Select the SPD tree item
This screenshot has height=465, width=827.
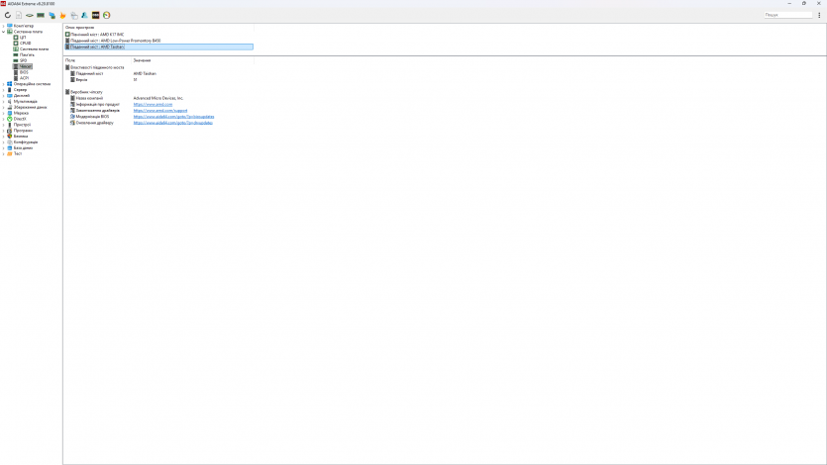point(23,60)
